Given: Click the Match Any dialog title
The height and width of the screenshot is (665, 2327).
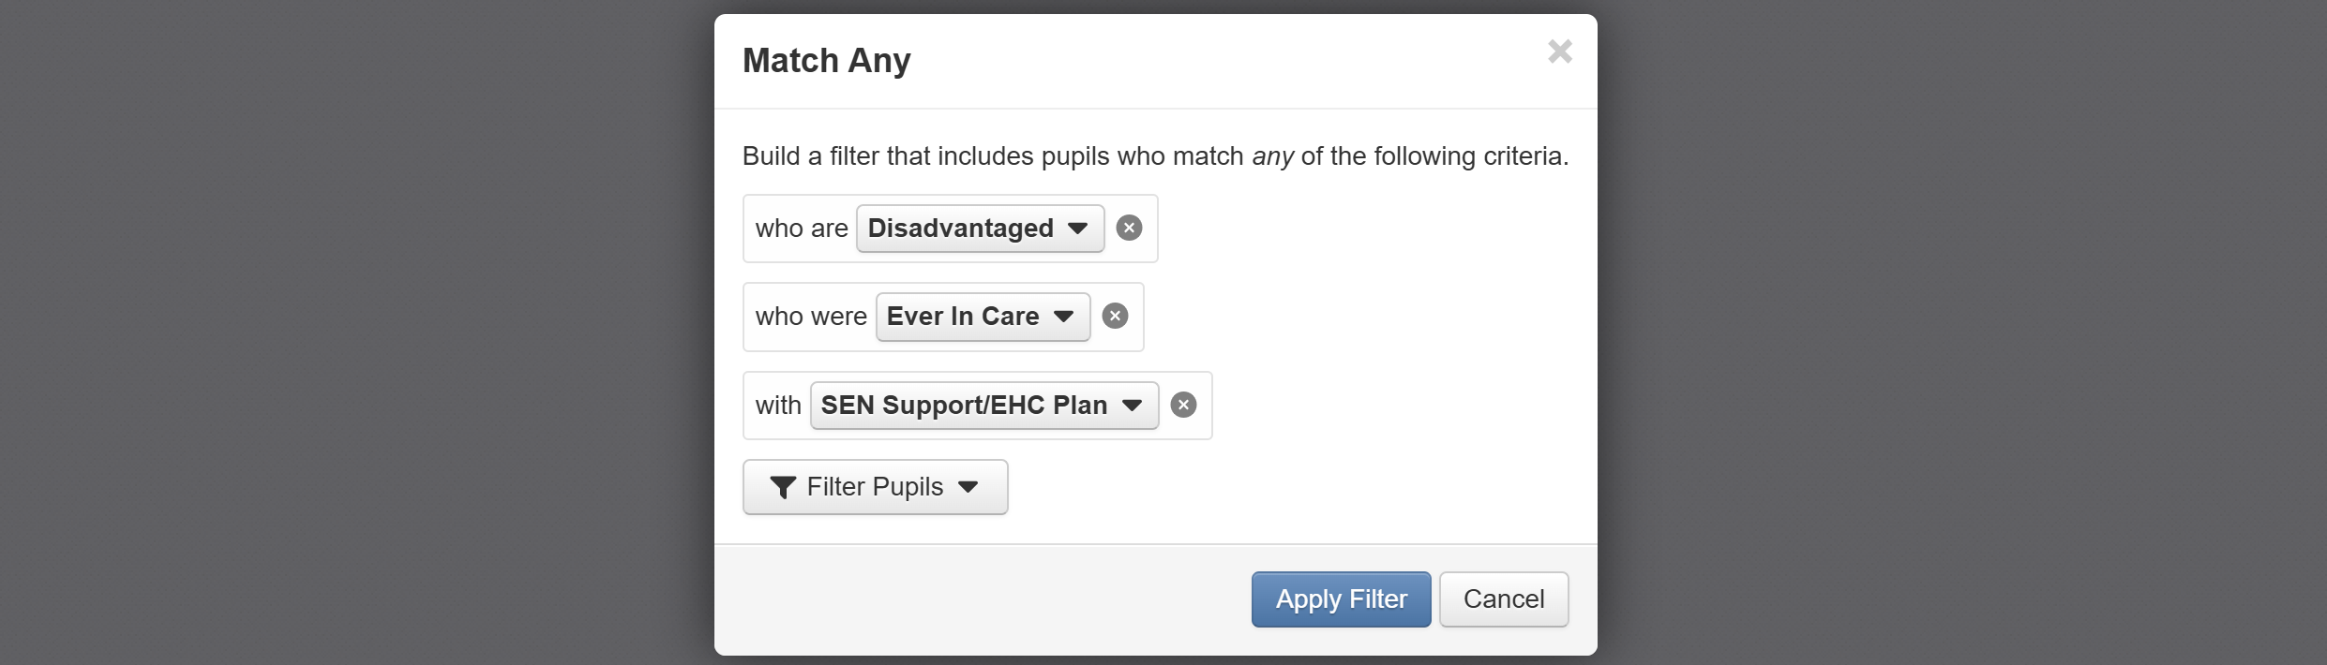Looking at the screenshot, I should pyautogui.click(x=826, y=61).
